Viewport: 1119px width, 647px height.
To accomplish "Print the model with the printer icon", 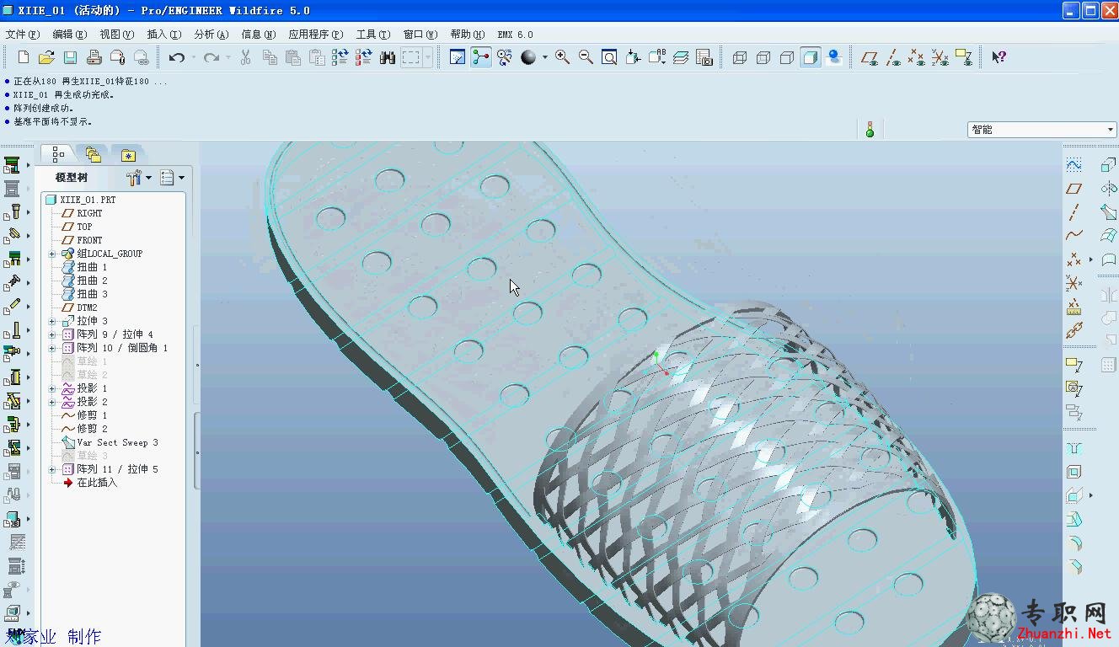I will (x=94, y=57).
